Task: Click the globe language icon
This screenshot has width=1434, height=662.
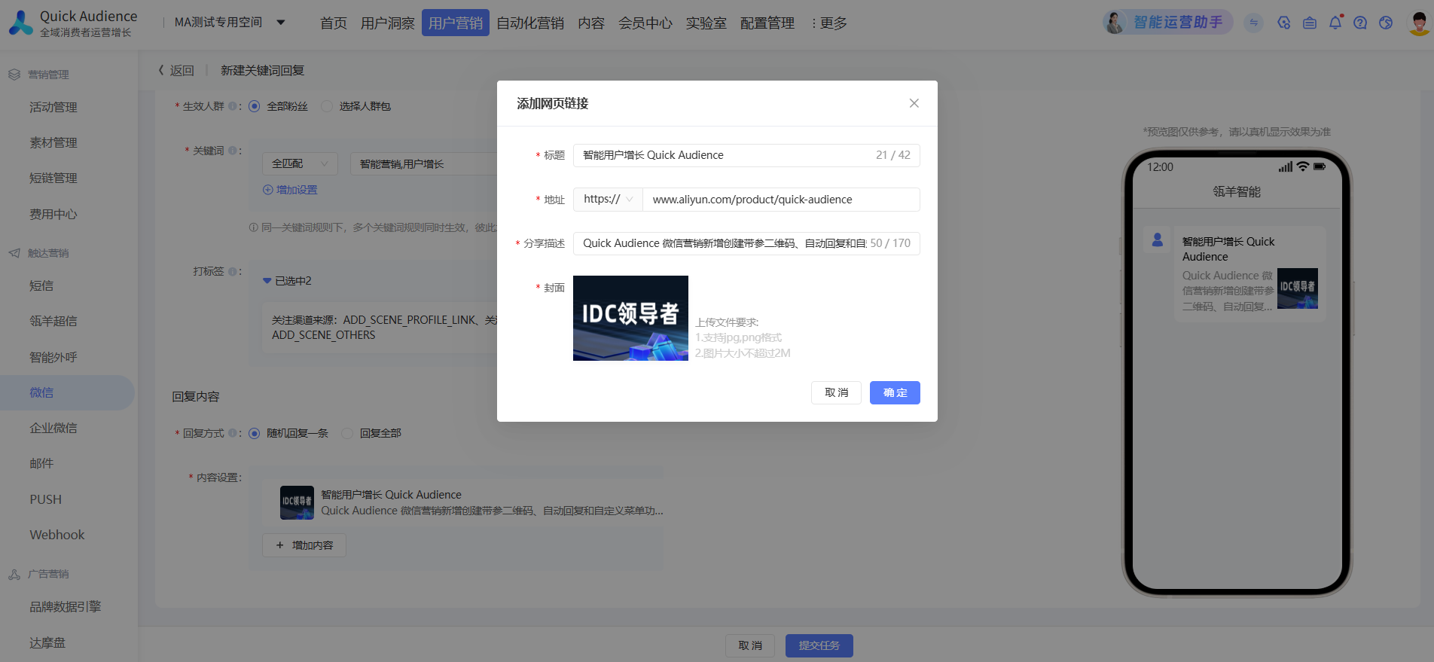Action: point(1386,23)
